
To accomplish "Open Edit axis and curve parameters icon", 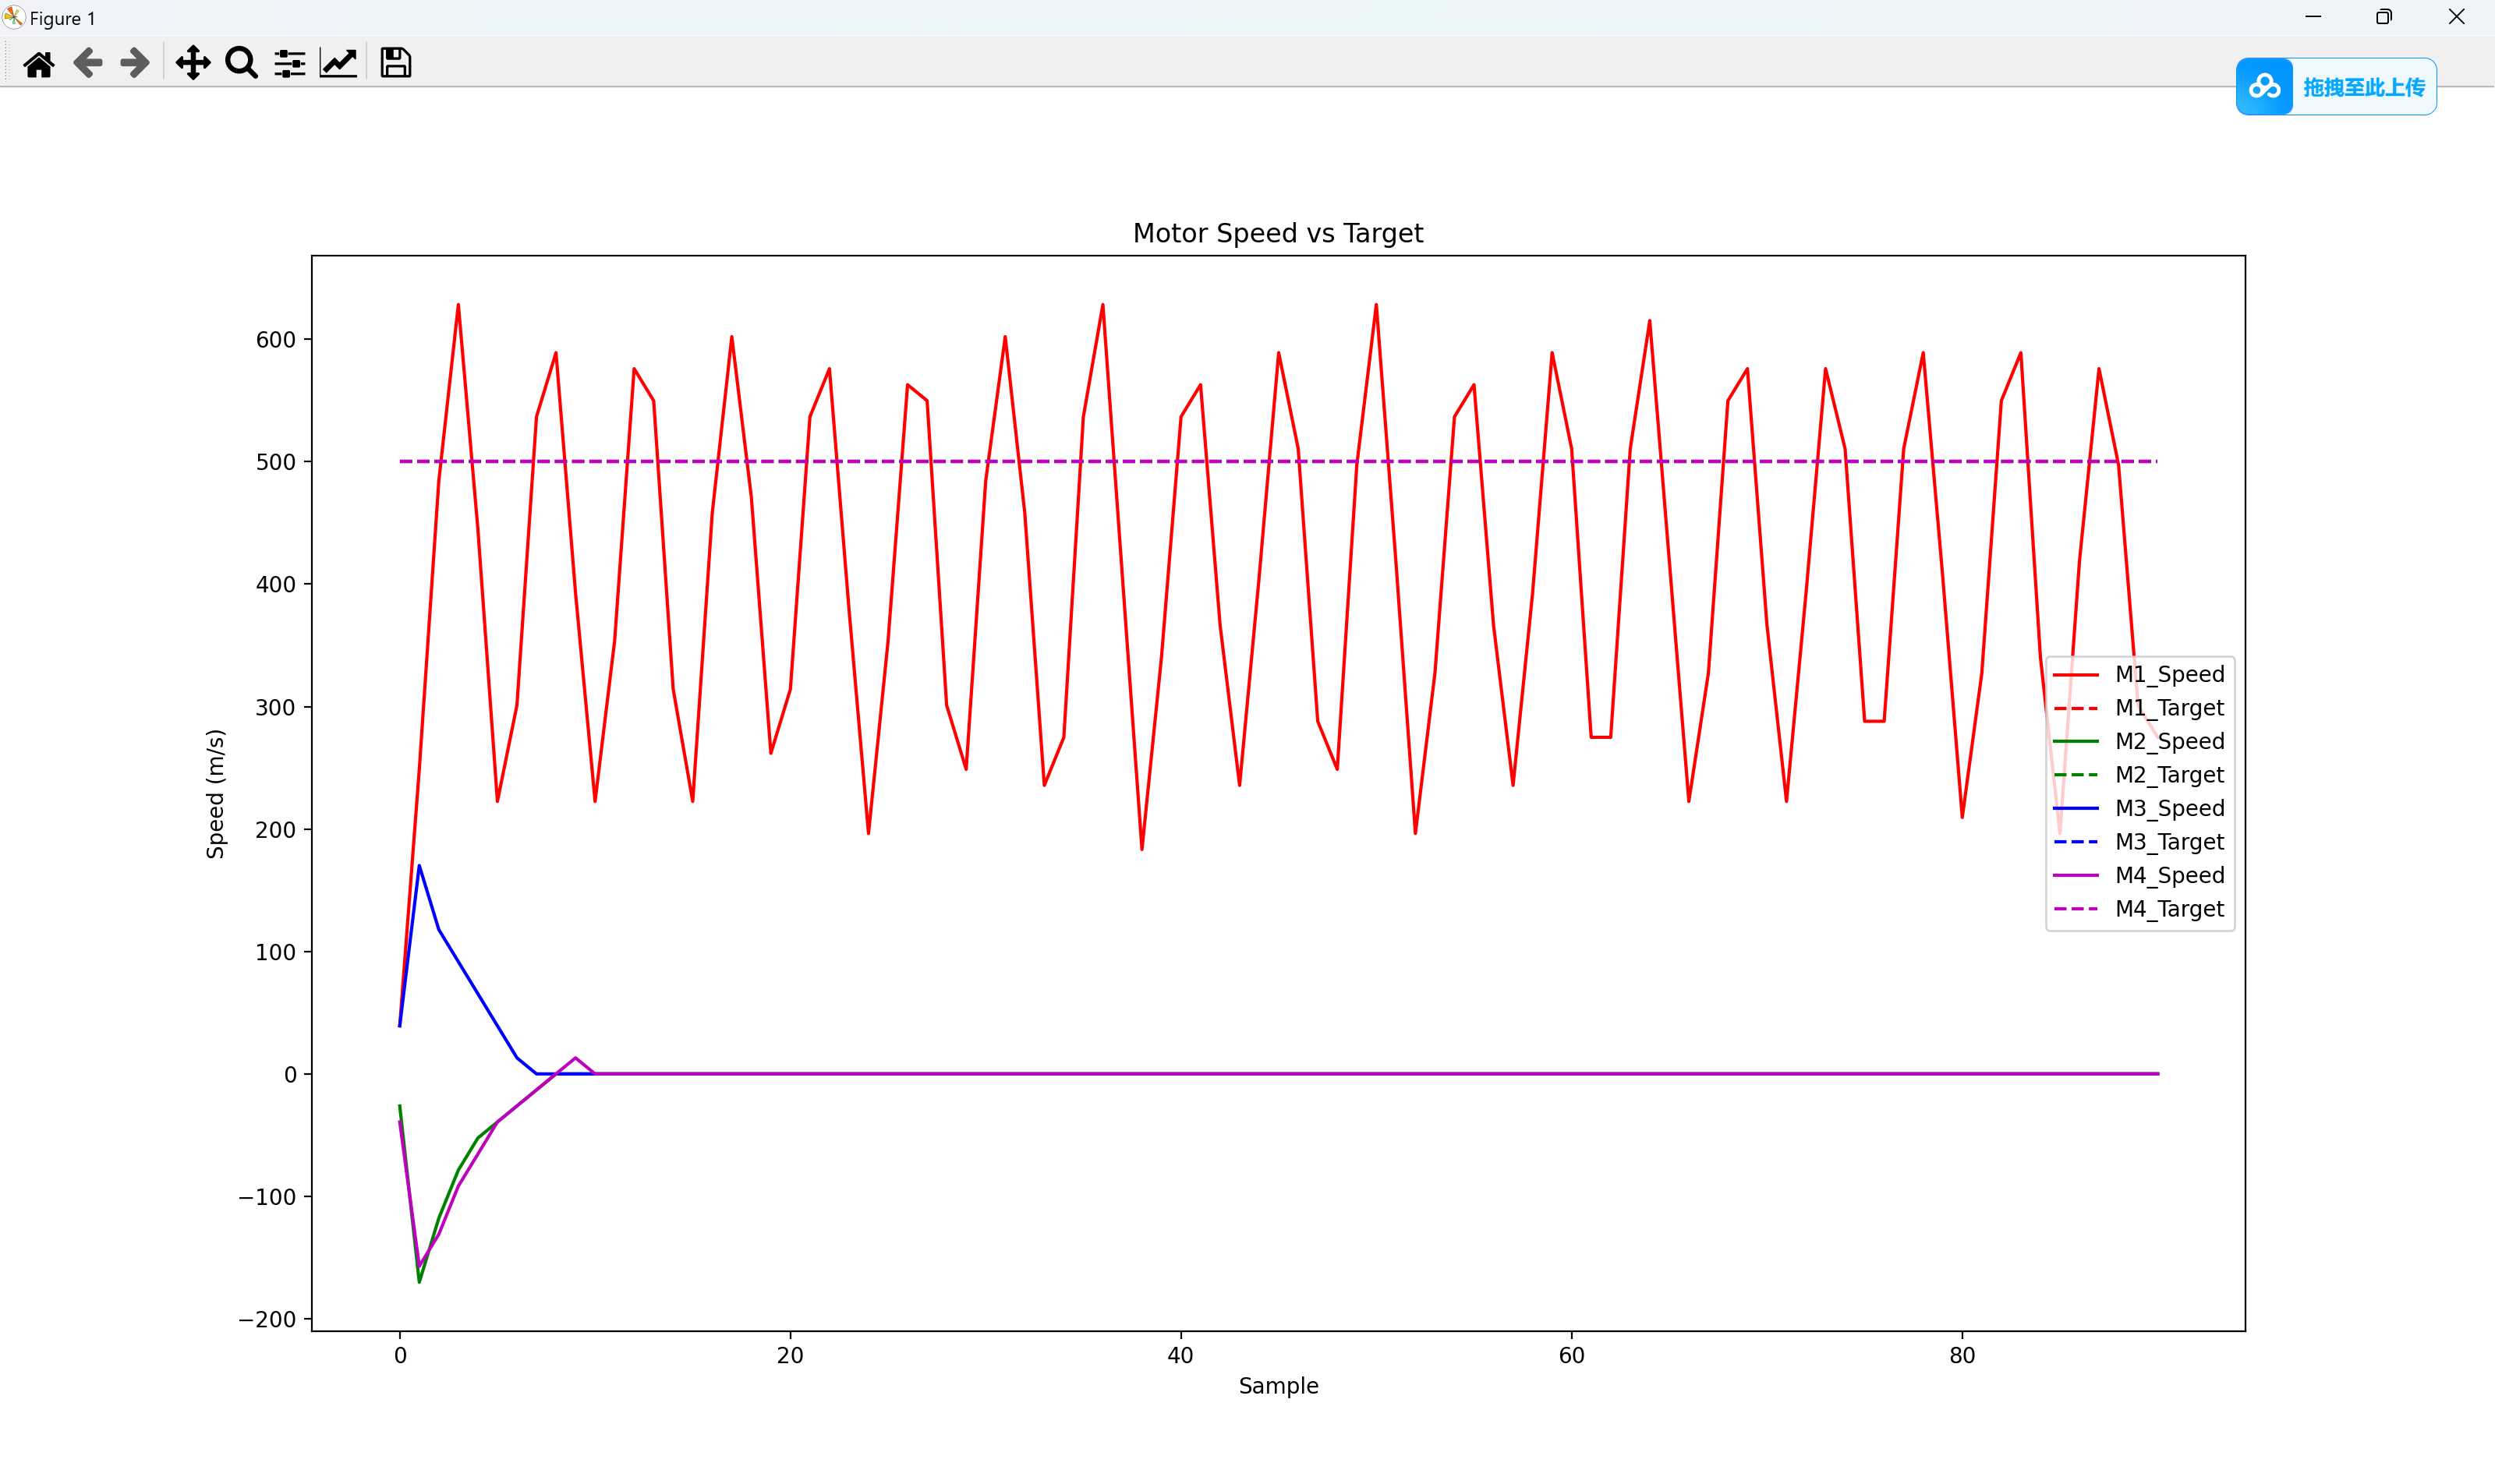I will pos(338,63).
